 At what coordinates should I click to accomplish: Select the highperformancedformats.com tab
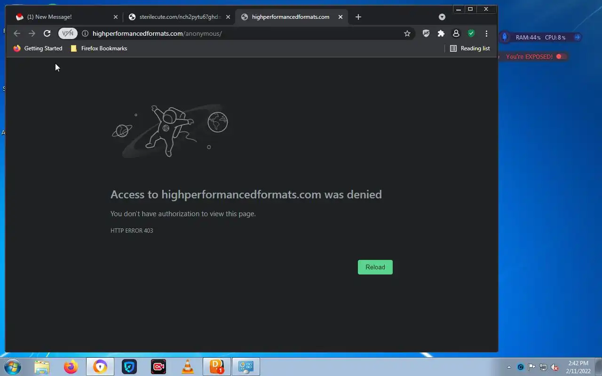[292, 17]
